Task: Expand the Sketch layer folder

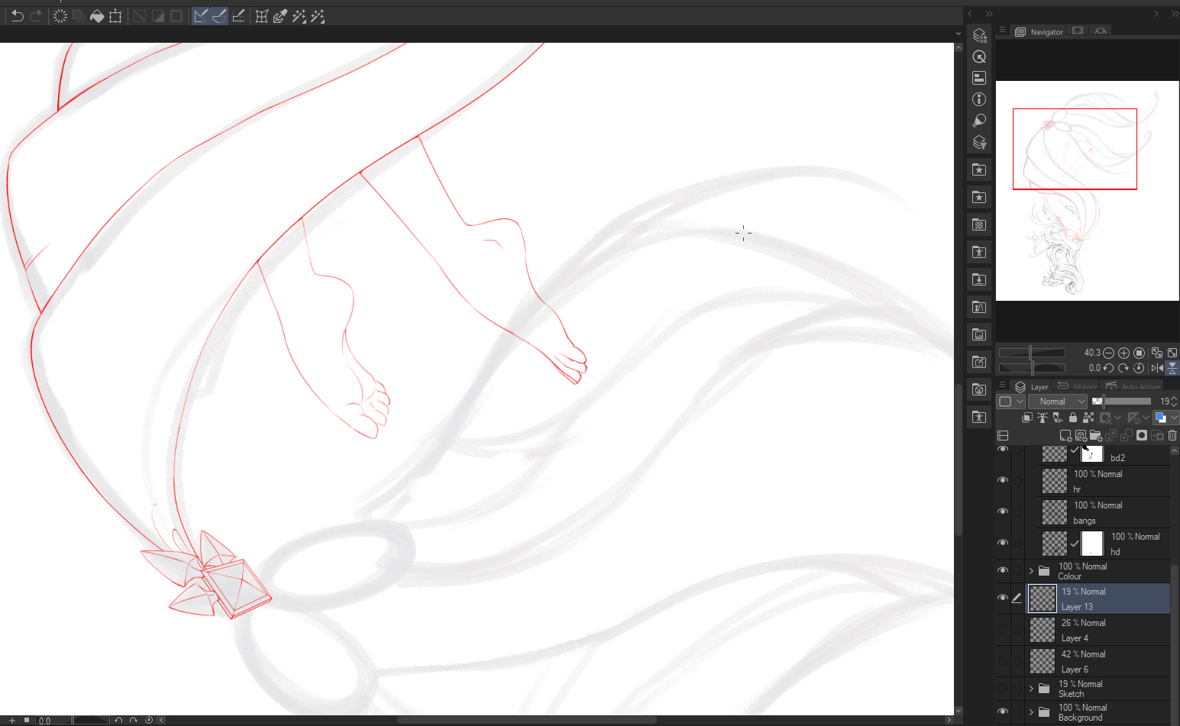Action: [x=1031, y=689]
